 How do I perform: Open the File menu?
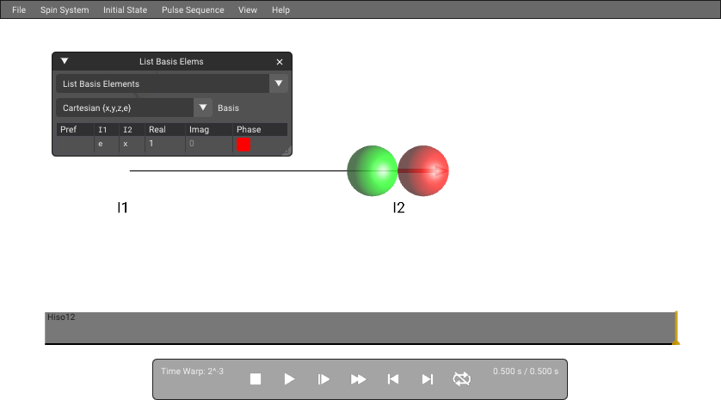(19, 9)
